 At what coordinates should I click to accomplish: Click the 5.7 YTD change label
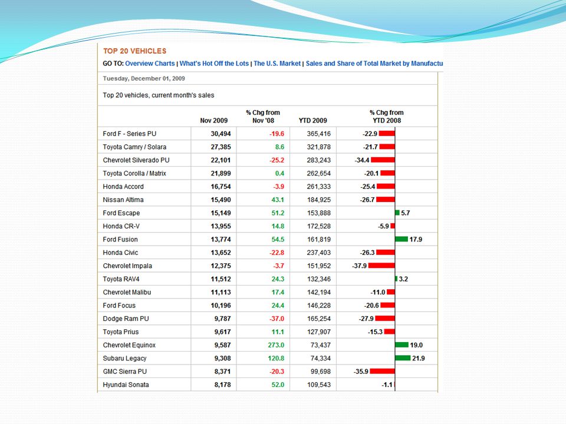(x=406, y=213)
